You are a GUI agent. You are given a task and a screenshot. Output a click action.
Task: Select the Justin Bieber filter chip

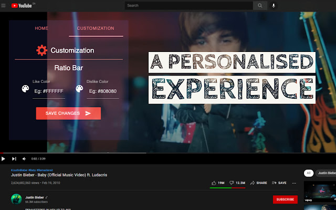[x=326, y=173]
